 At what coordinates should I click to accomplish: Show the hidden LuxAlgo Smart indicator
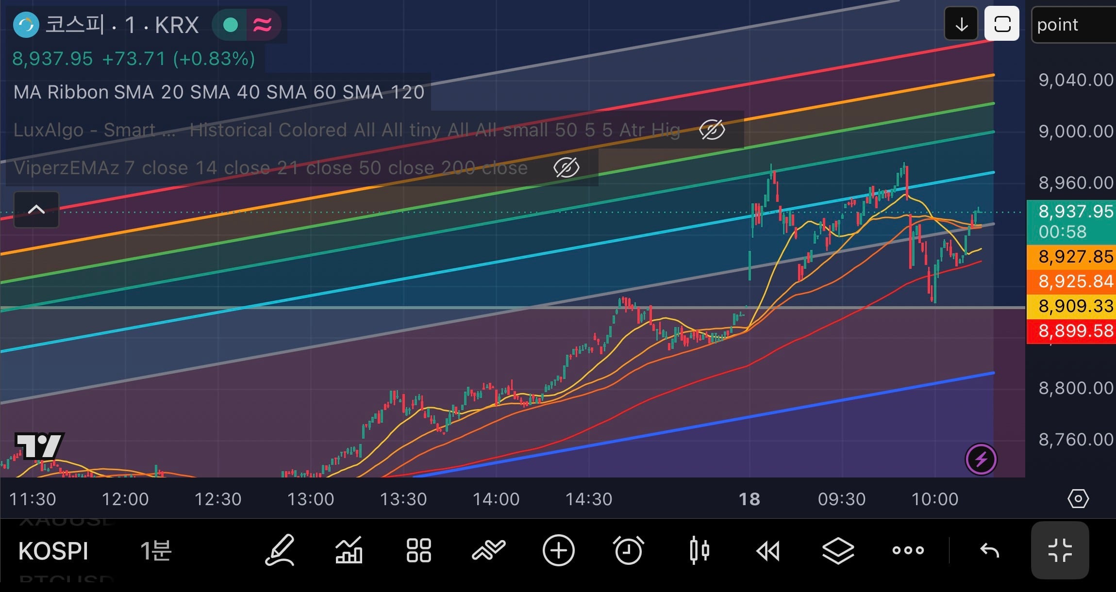pyautogui.click(x=712, y=130)
